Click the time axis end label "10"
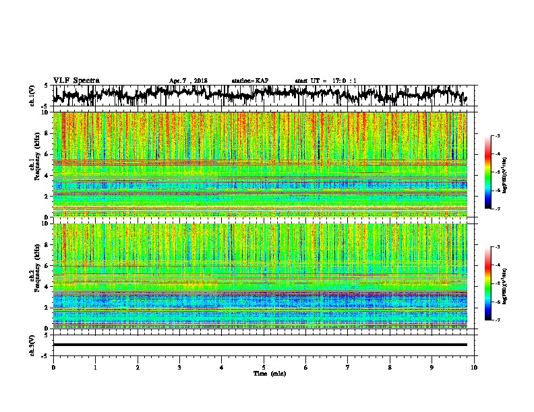Screen dimensions: 534x412 click(x=474, y=367)
